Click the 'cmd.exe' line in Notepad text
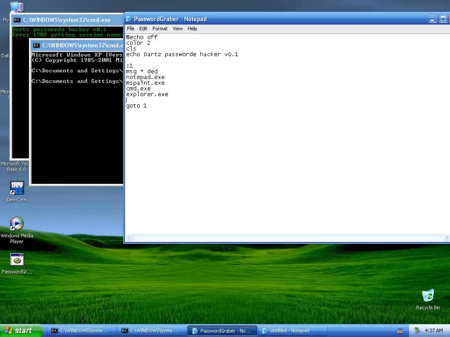The width and height of the screenshot is (450, 337). tap(138, 89)
